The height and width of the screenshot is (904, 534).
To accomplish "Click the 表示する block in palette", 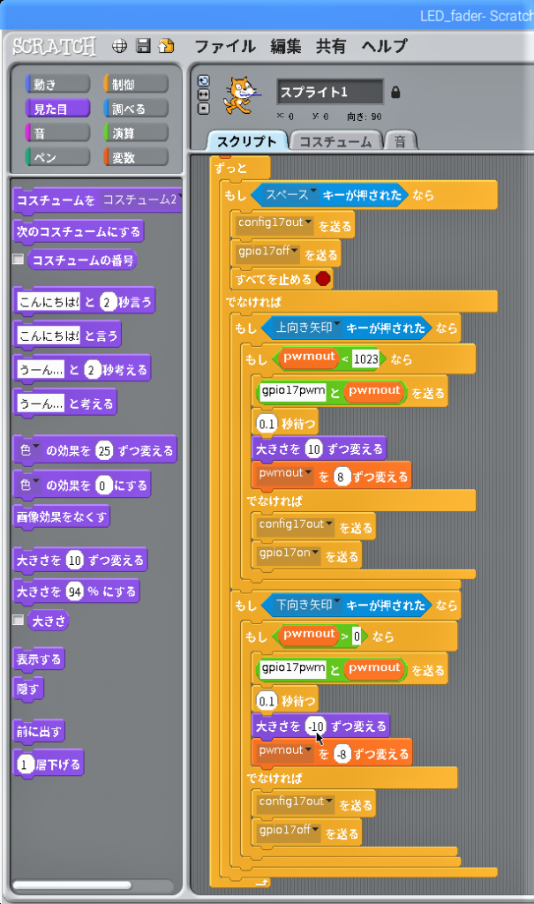I will pyautogui.click(x=39, y=659).
